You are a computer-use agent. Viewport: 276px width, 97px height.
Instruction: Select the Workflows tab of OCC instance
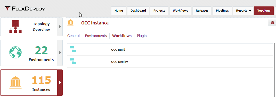[x=122, y=36]
